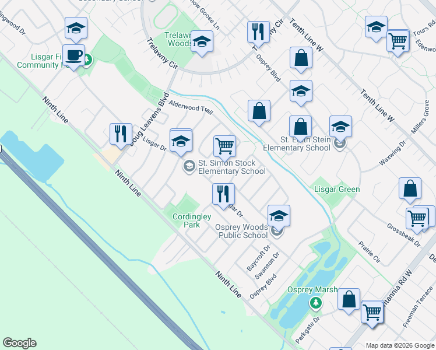The width and height of the screenshot is (436, 350).
Task: Select Osprey Marsh label
Action: point(312,290)
